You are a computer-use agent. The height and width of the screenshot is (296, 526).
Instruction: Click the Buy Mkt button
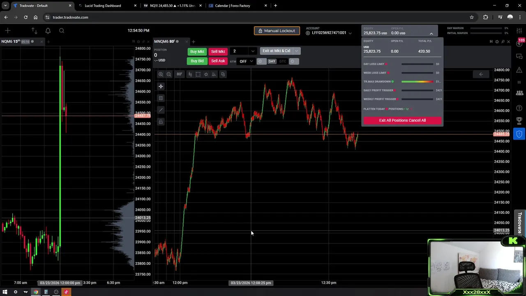197,51
